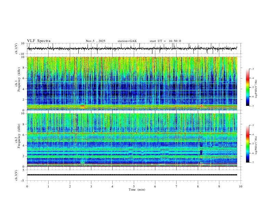Click the "-4" label on lower colorbar
Viewport: 271px width, 209px height.
253,135
